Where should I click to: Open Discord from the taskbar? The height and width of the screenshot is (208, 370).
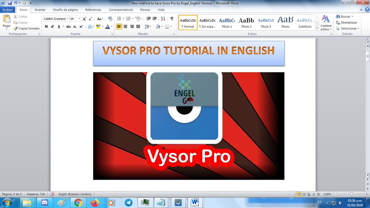click(44, 202)
